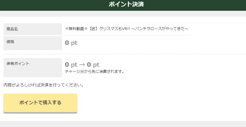The width and height of the screenshot is (246, 127).
Task: Click the 内容がよろしければ決済を行ってください message
Action: click(x=44, y=85)
